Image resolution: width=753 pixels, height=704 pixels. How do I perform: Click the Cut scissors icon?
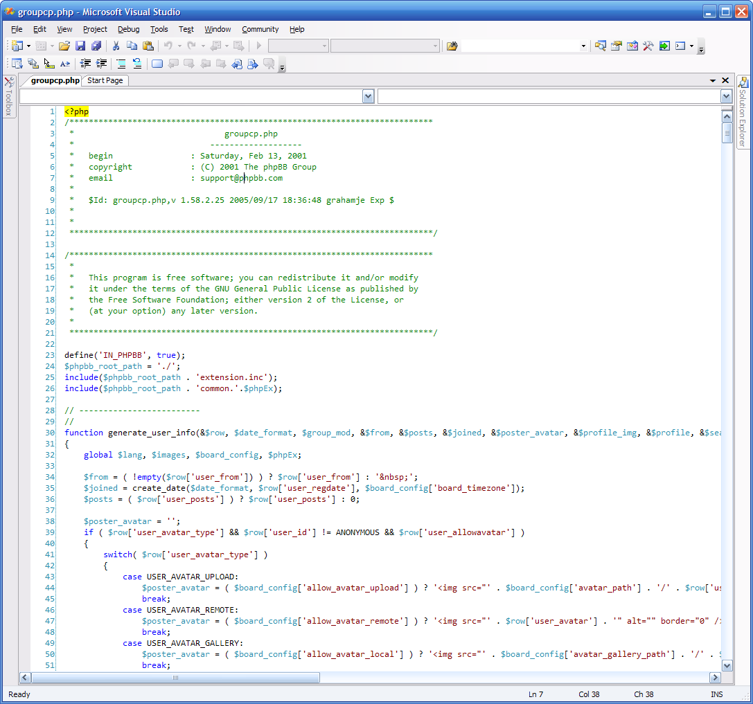tap(116, 46)
